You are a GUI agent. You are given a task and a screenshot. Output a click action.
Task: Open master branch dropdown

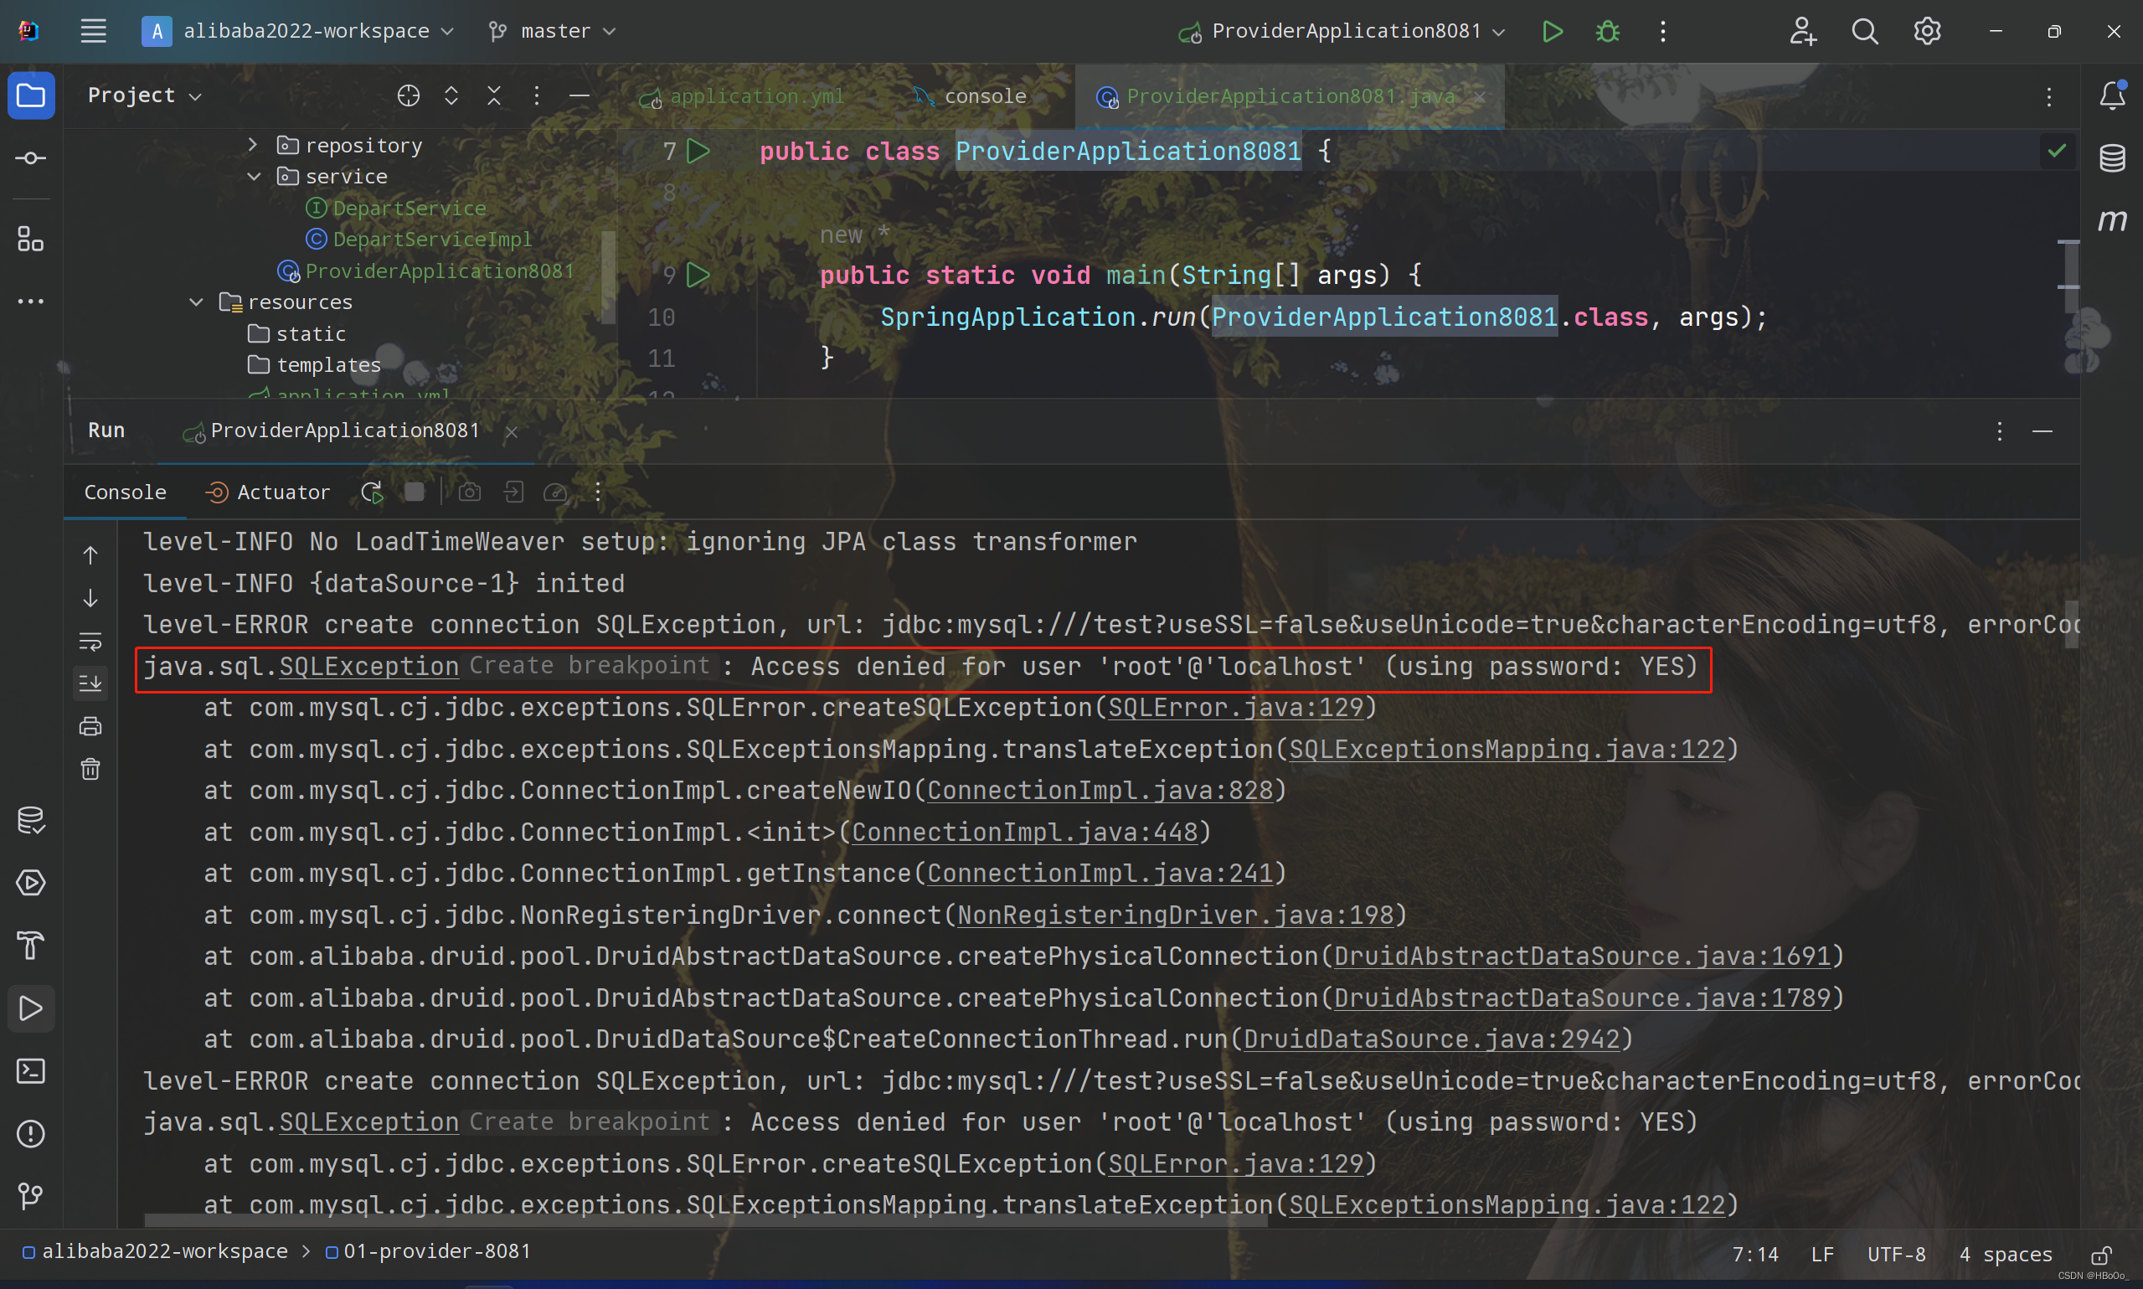coord(552,31)
